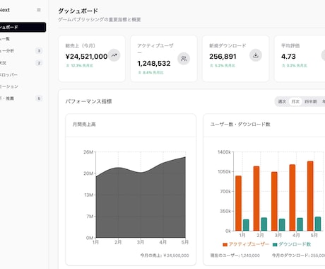Click the 8.4% 先月比 change indicator
Image resolution: width=325 pixels, height=269 pixels.
[150, 72]
